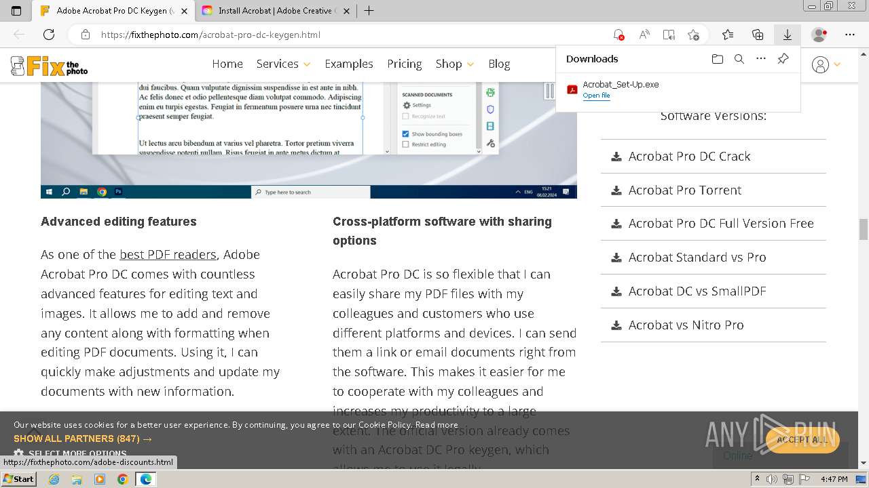Open Edge Settings and more menu
Image resolution: width=869 pixels, height=488 pixels.
point(850,35)
